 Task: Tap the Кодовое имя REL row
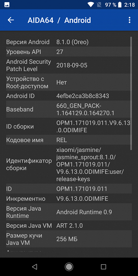[x=69, y=140]
